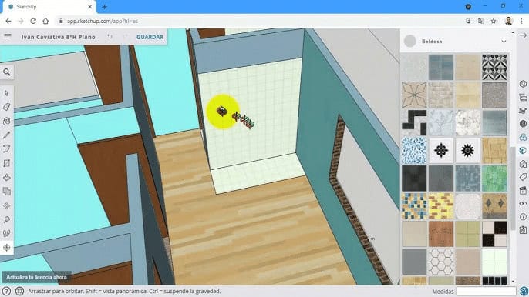Choose the black cross ornament tile
The image size is (529, 297).
tap(441, 151)
